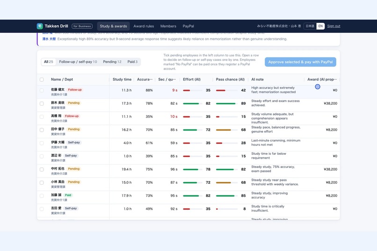Viewport: 377px width, 251px height.
Task: Click the Pending badge for 田中 優子
Action: pos(73,129)
